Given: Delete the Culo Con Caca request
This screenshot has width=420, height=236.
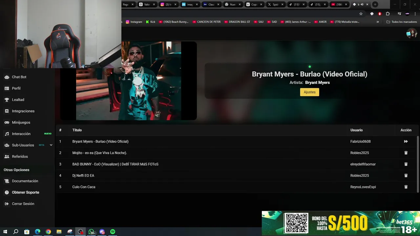Looking at the screenshot, I should coord(406,187).
